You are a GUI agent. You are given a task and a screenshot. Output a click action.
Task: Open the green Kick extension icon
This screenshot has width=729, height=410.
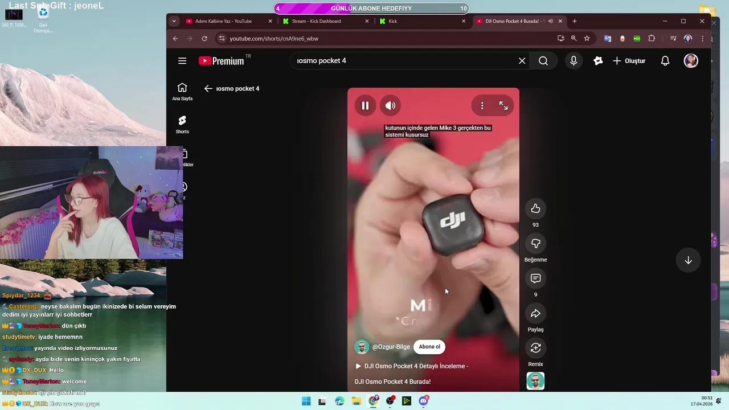point(637,39)
